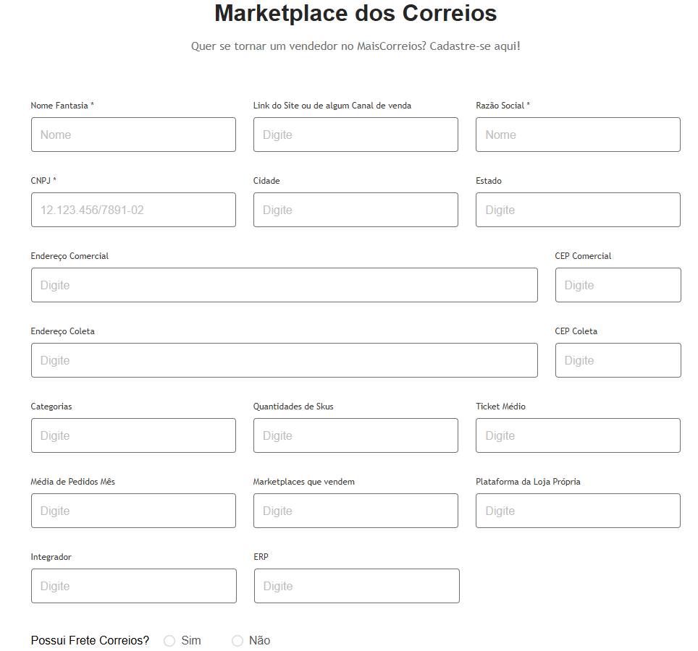
Task: Select Não for Possui Frete Correios
Action: click(237, 641)
